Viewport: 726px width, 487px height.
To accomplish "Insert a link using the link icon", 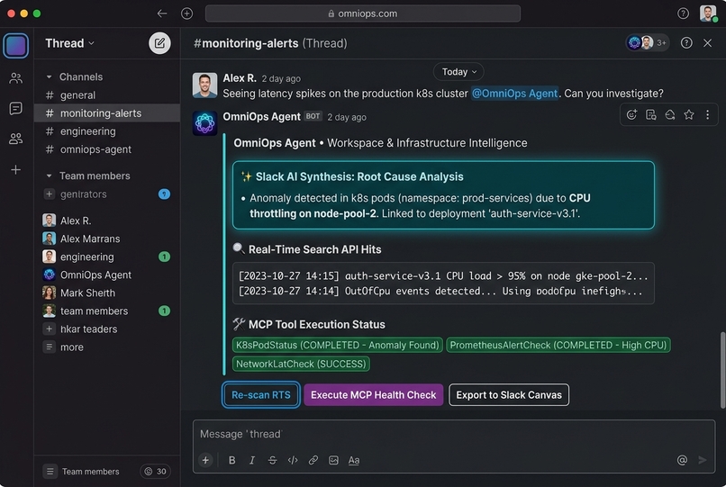I will pyautogui.click(x=313, y=460).
